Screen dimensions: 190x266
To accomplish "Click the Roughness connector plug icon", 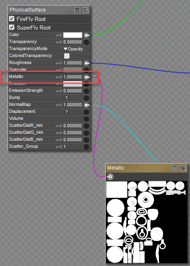I will click(x=87, y=63).
